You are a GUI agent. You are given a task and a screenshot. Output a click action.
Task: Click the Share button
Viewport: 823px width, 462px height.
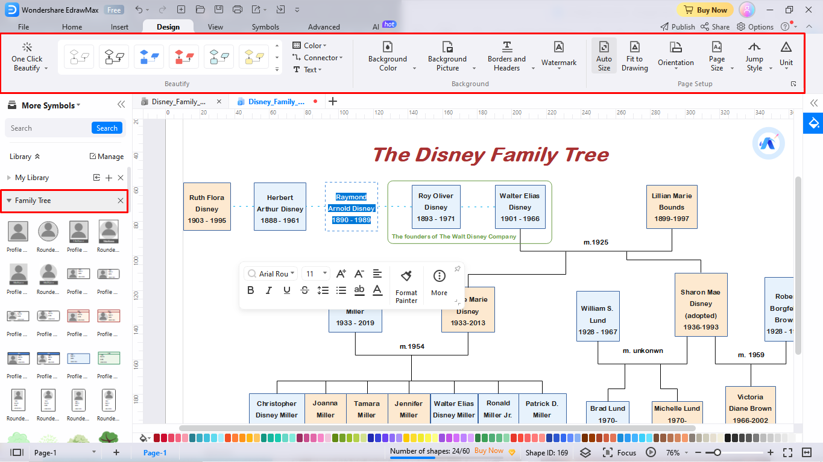[x=715, y=27]
